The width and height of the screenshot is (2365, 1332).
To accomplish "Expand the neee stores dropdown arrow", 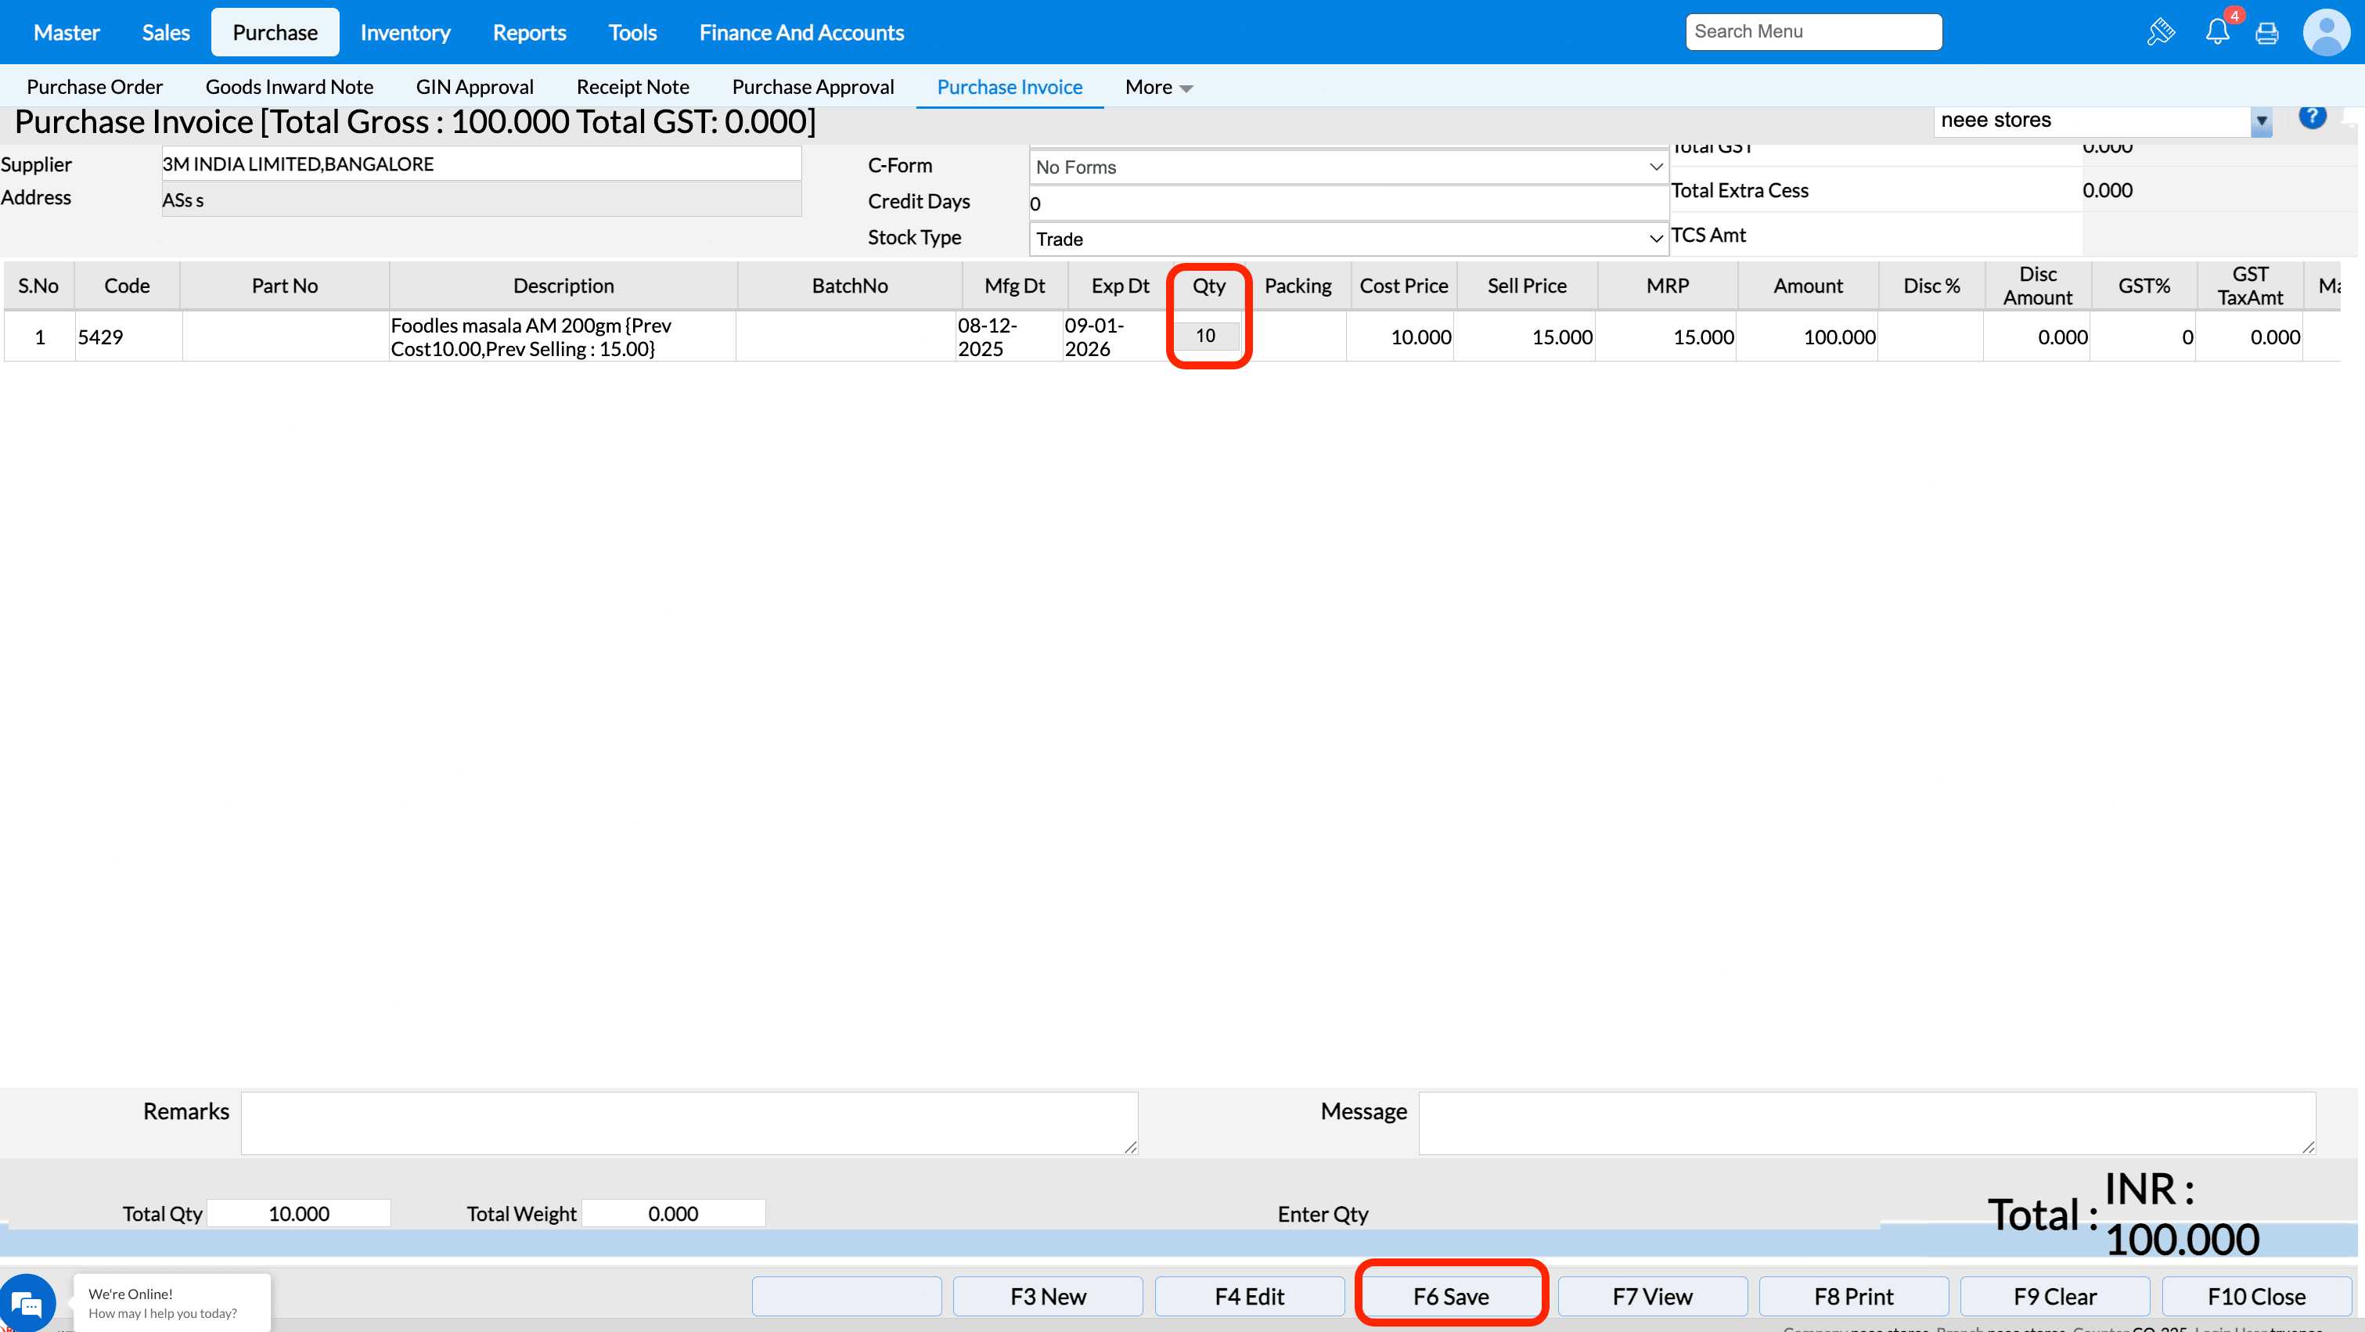I will (2261, 121).
